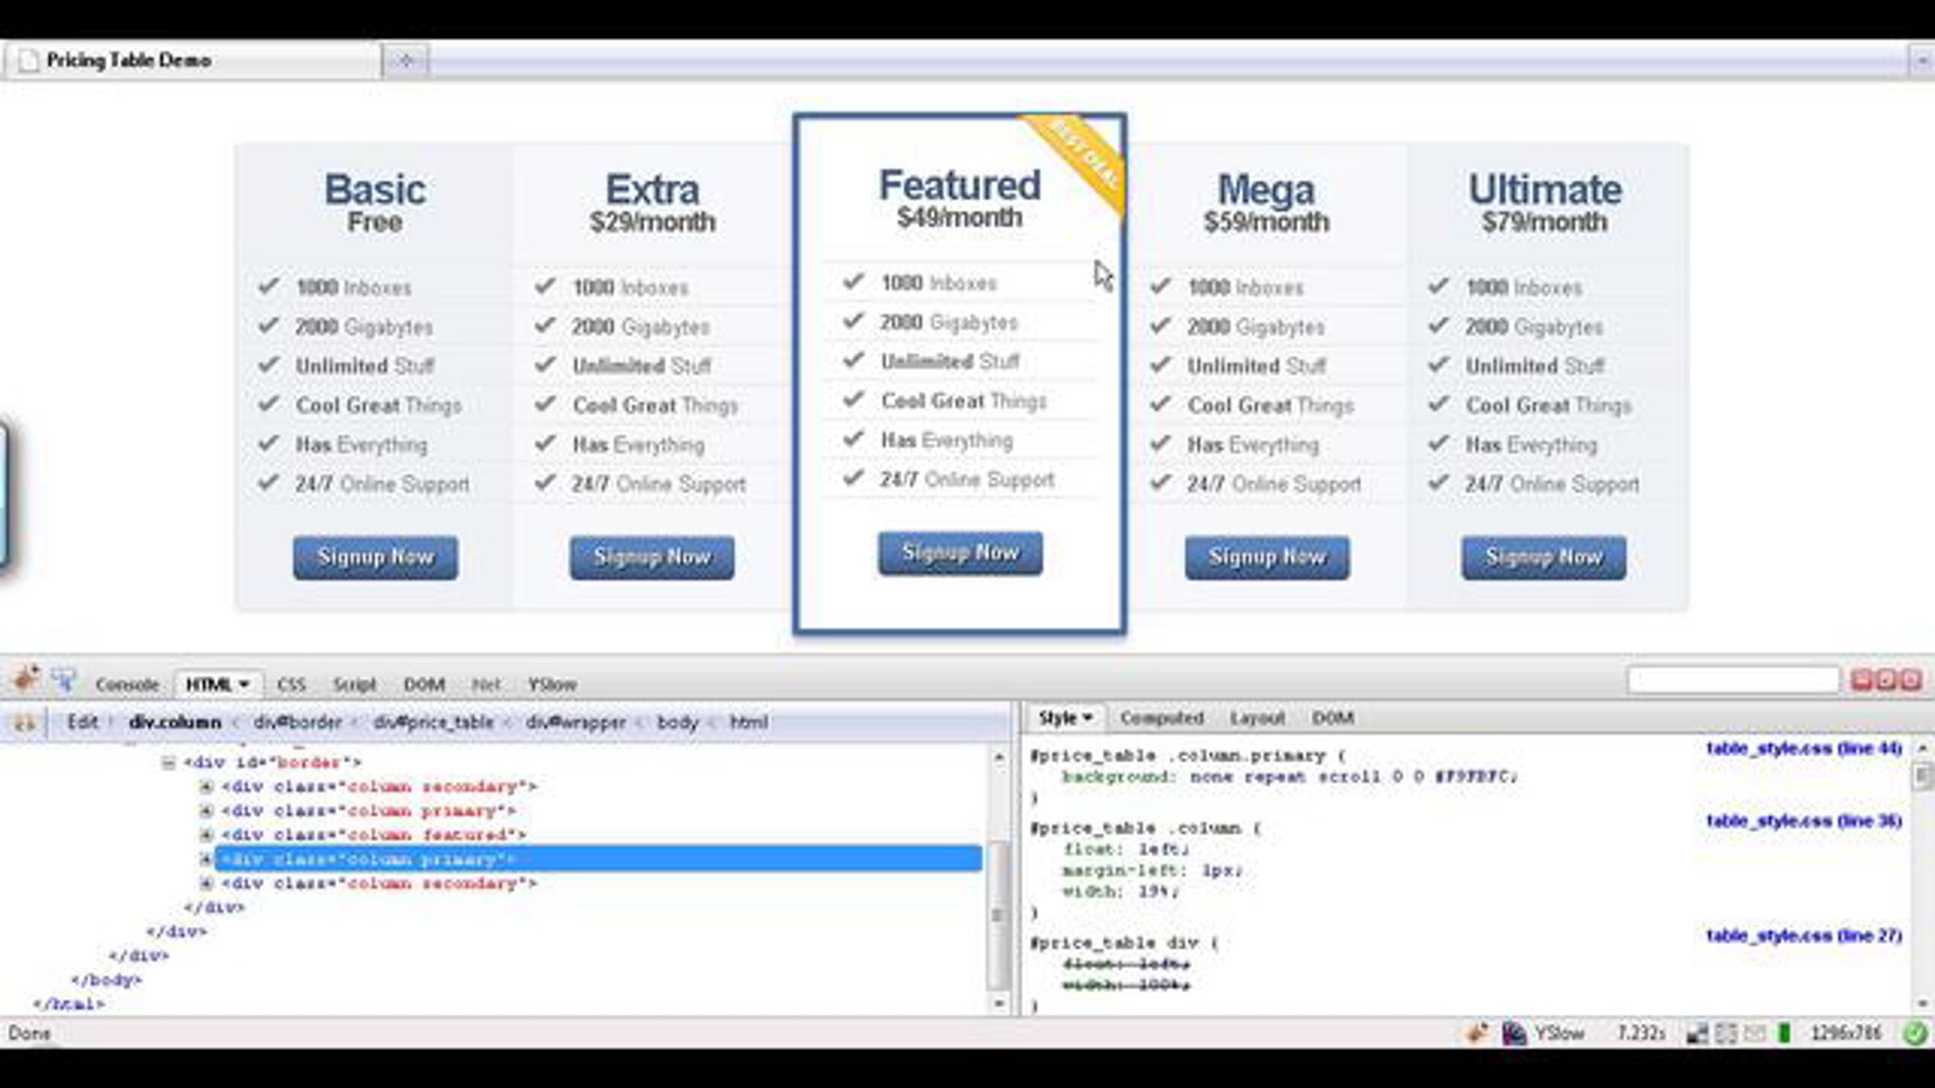The image size is (1935, 1088).
Task: Expand the first column secondary div
Action: [x=206, y=787]
